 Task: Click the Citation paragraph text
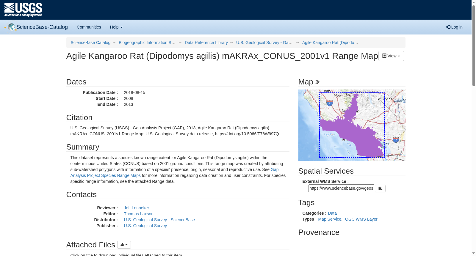tap(175, 131)
